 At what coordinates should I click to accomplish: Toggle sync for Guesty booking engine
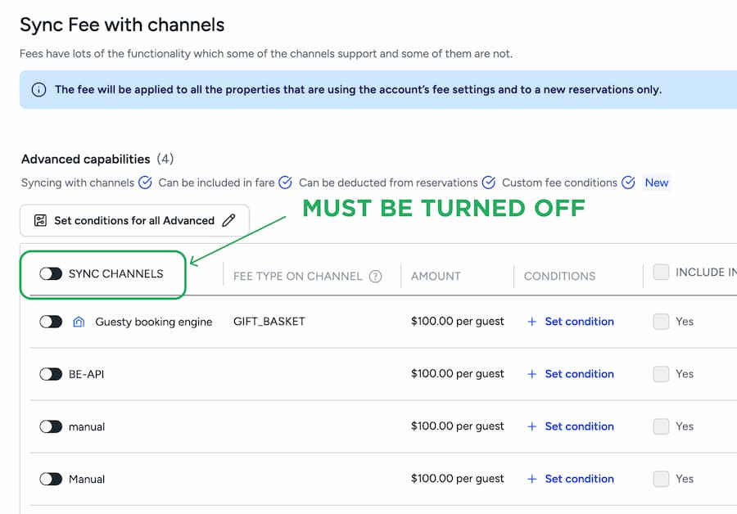click(51, 322)
